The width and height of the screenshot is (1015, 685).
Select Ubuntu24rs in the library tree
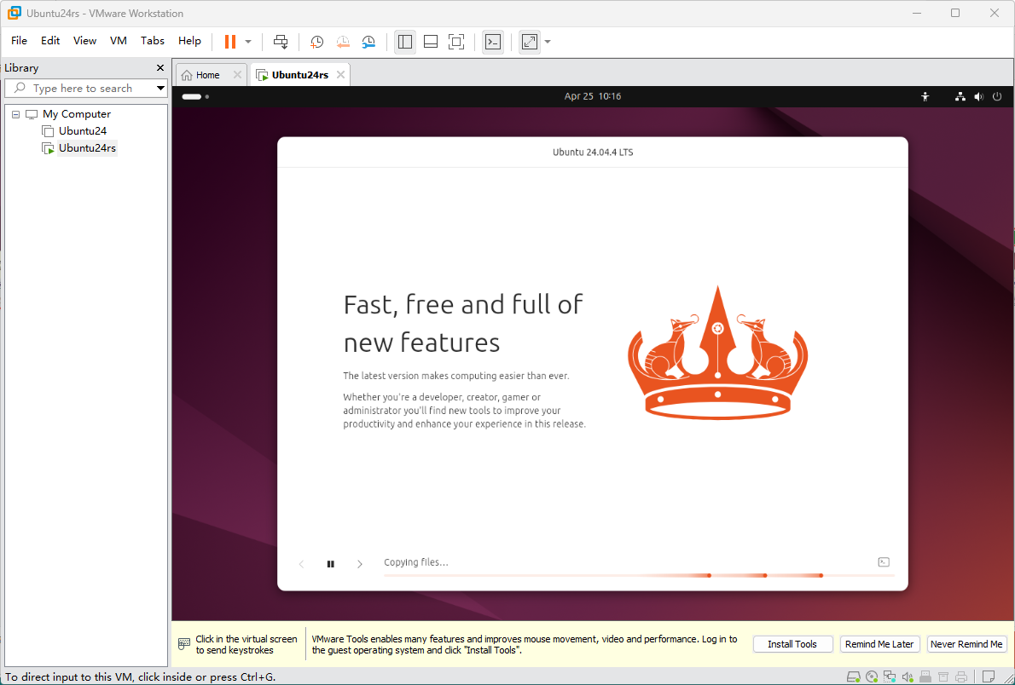[87, 148]
